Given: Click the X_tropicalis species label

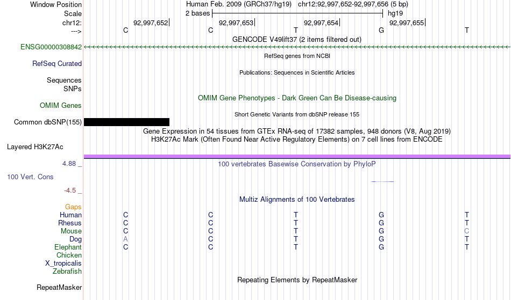Looking at the screenshot, I should 63,264.
